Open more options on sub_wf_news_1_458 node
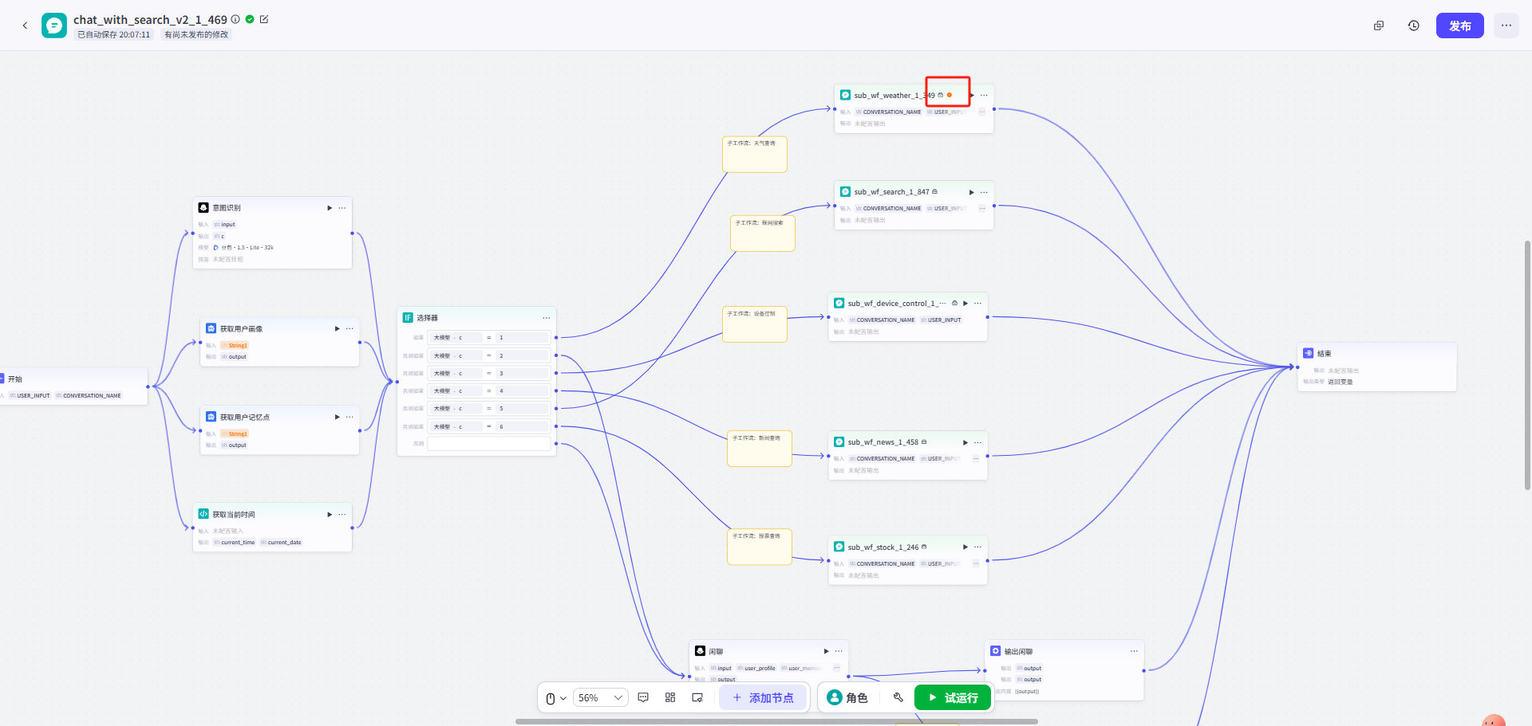This screenshot has width=1532, height=726. (x=978, y=442)
